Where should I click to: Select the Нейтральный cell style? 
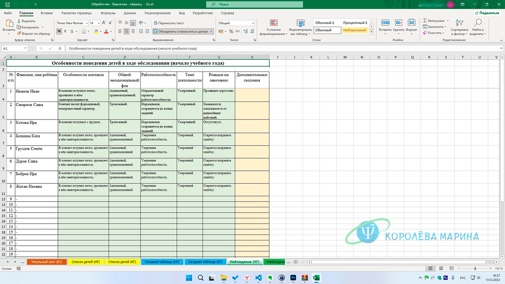click(x=355, y=30)
